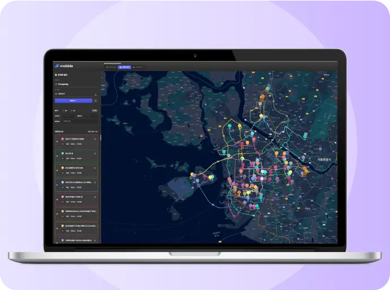
Task: Click the upload icon beside the second field
Action: (x=96, y=94)
